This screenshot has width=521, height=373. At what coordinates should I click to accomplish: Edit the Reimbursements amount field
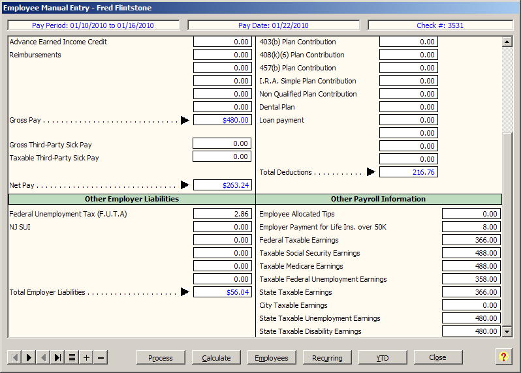click(223, 55)
